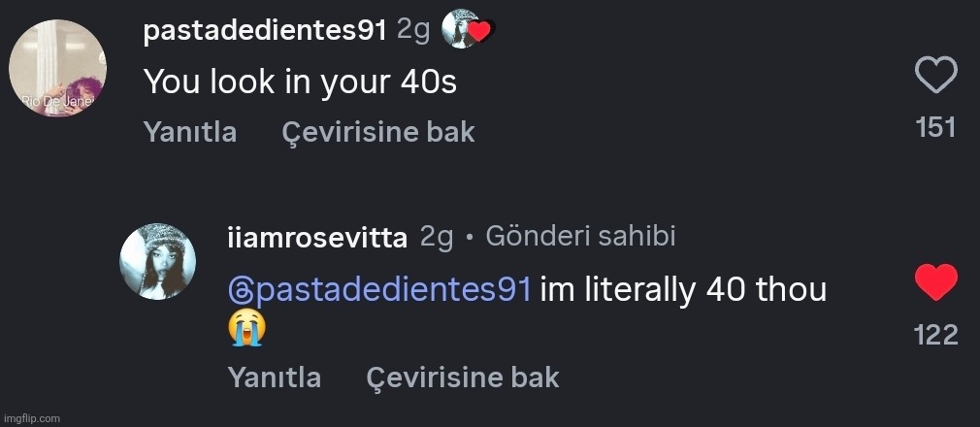This screenshot has height=427, width=980.
Task: Click the crying emoji in the reply
Action: [245, 330]
